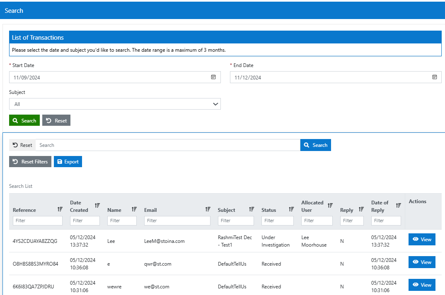Click reference 4YS2CDUAYA8ZZQG
445x295 pixels.
point(35,241)
